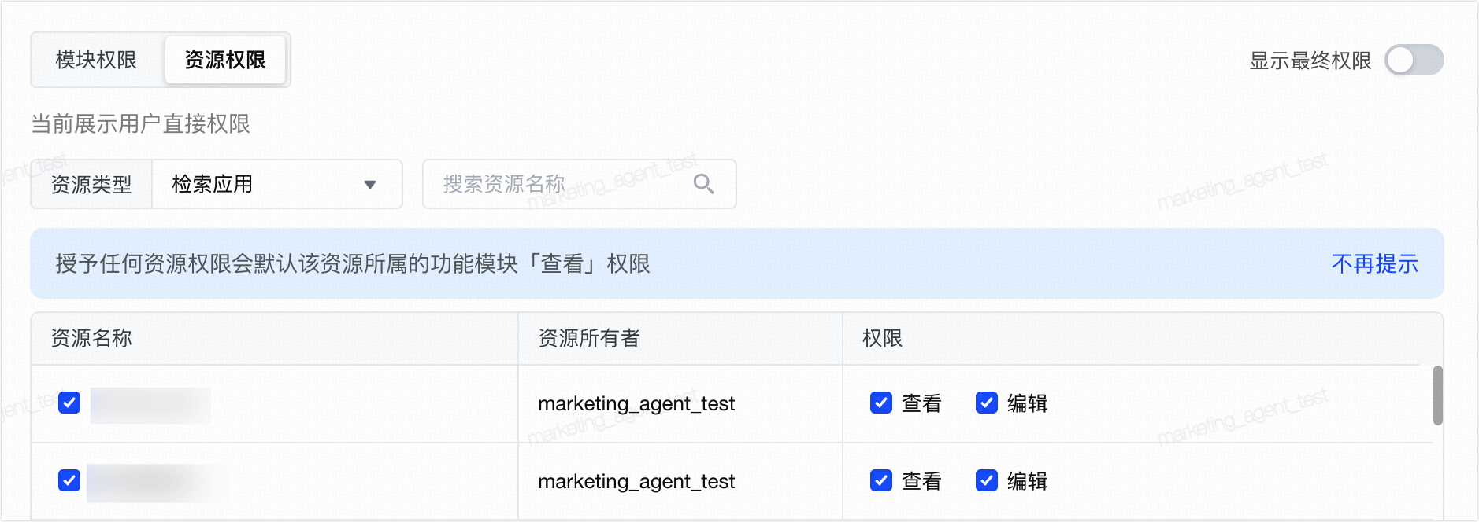Open the 检索应用 resource type dropdown
The width and height of the screenshot is (1479, 522).
coord(277,184)
